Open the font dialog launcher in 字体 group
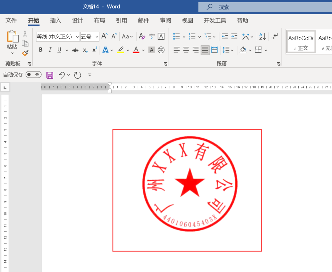The height and width of the screenshot is (272, 332). [x=166, y=64]
